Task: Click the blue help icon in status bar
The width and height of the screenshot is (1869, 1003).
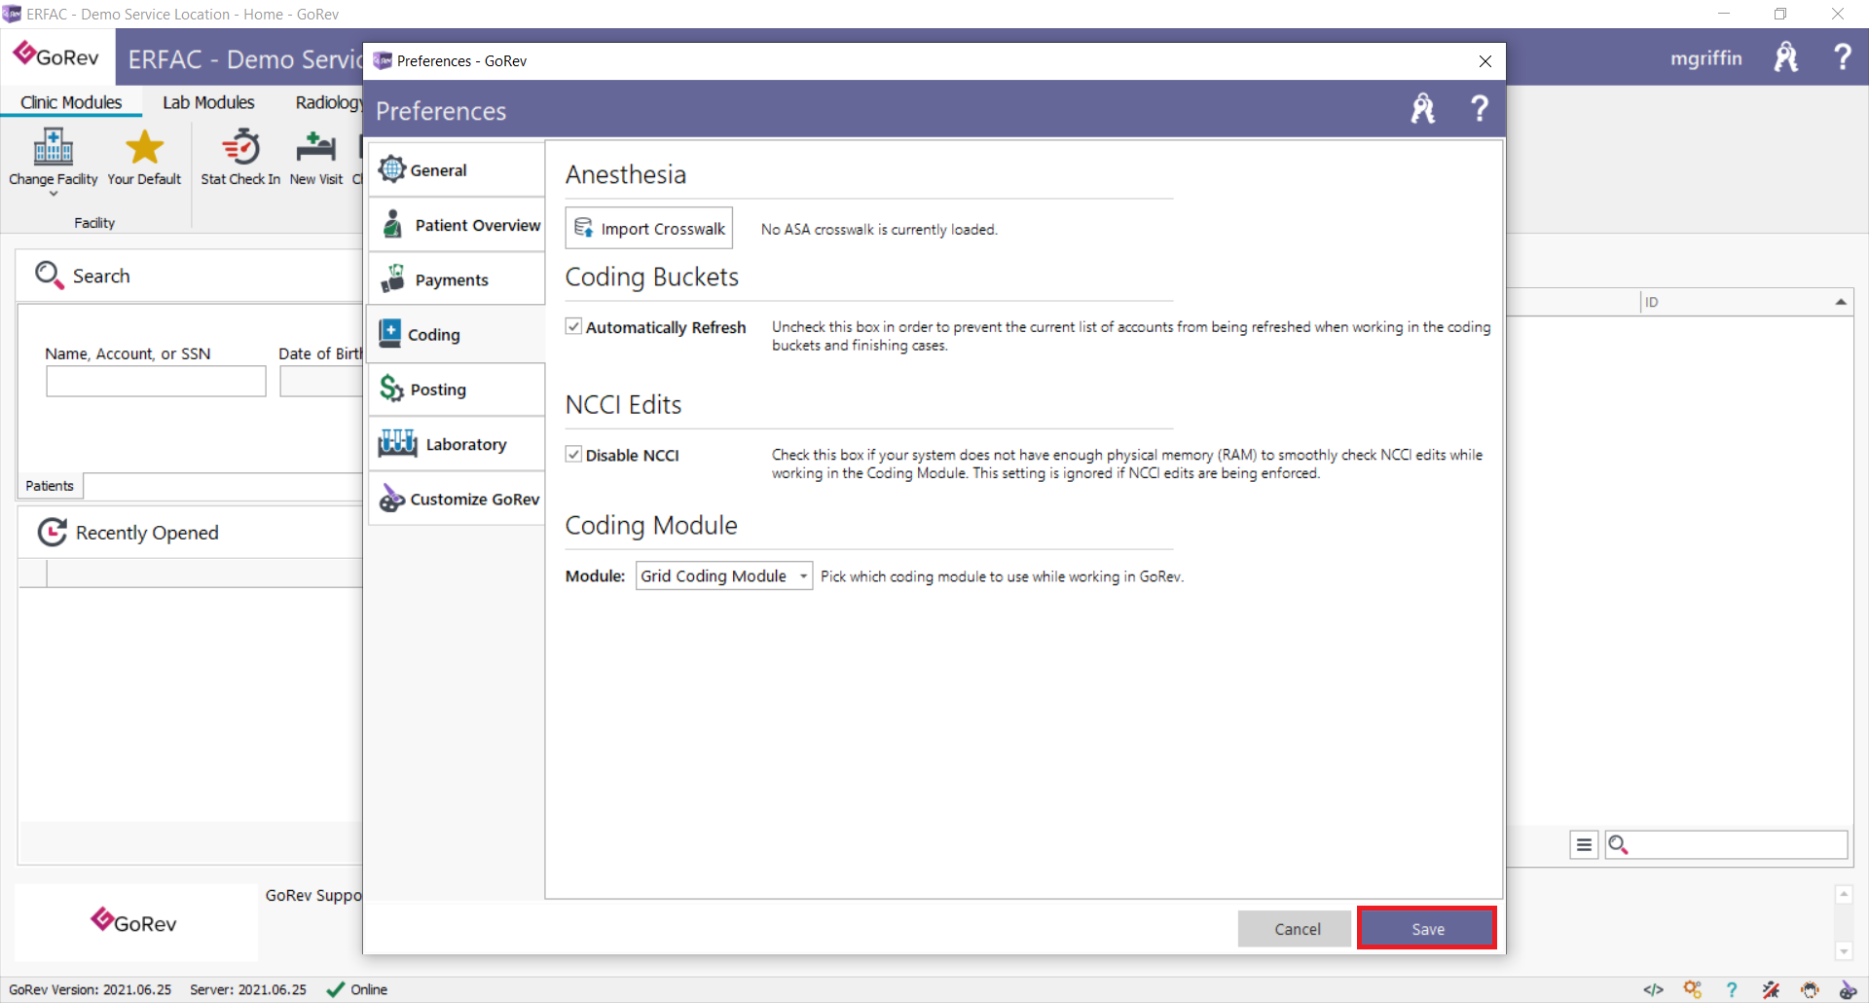Action: tap(1732, 989)
